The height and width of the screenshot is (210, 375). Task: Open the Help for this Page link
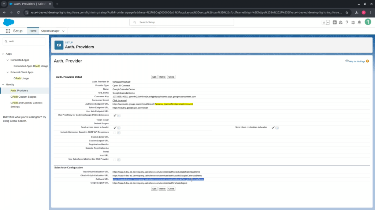click(x=357, y=61)
